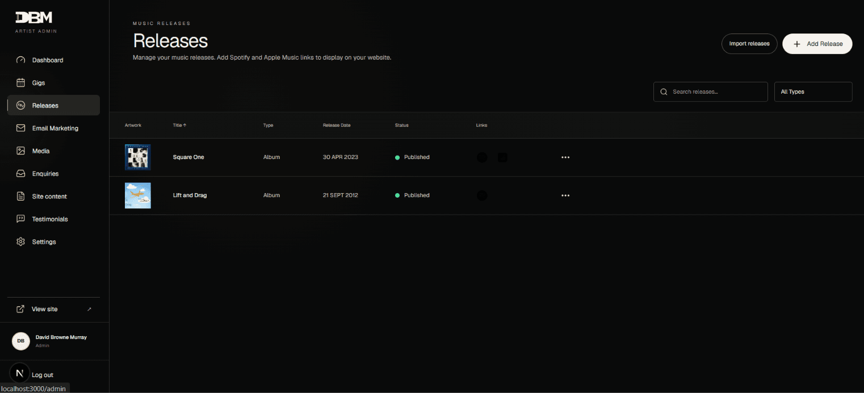Open Gigs via its calendar icon
The width and height of the screenshot is (864, 393).
tap(21, 83)
